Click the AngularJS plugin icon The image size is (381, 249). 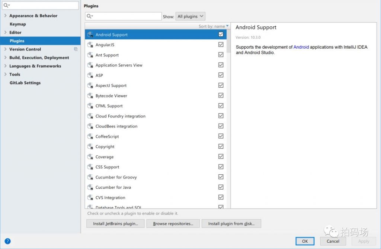click(x=90, y=45)
